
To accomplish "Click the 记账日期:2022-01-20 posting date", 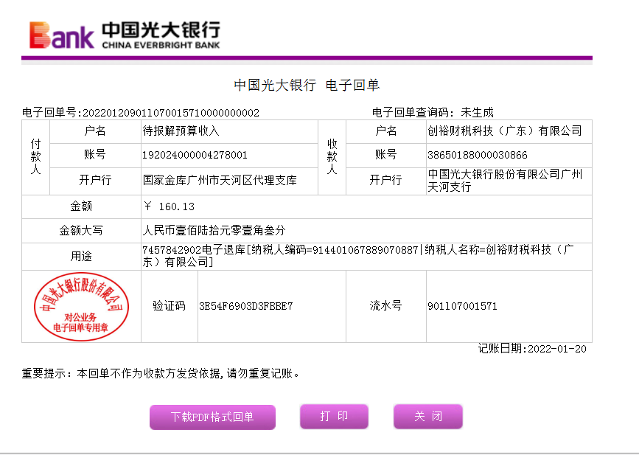I will tap(532, 349).
